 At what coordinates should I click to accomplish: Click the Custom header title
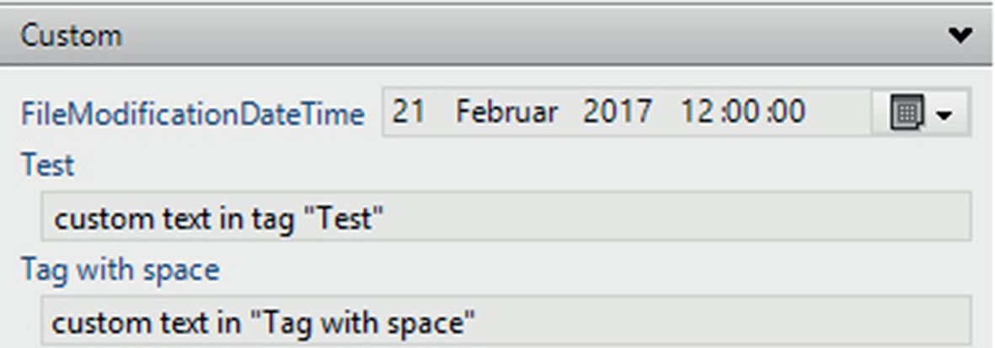(72, 36)
